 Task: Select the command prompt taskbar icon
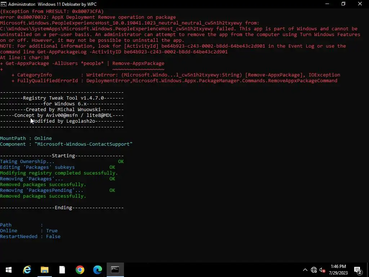pyautogui.click(x=115, y=270)
